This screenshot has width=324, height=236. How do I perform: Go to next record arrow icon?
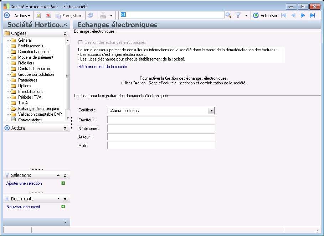click(x=303, y=15)
